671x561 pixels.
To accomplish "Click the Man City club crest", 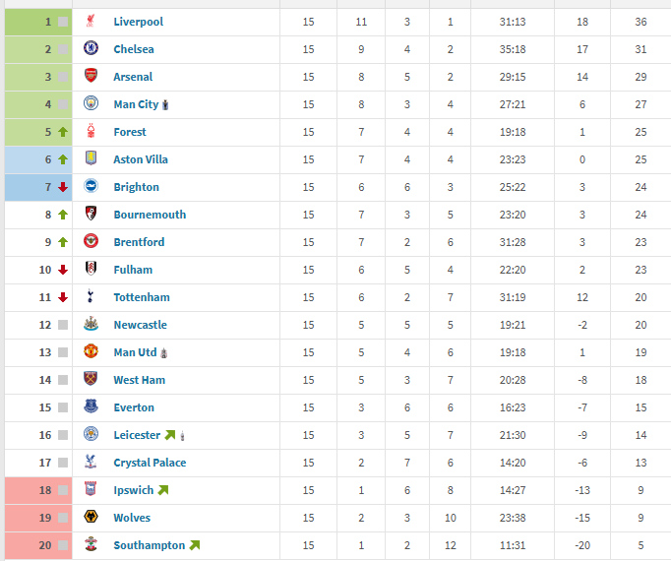I will pyautogui.click(x=91, y=103).
